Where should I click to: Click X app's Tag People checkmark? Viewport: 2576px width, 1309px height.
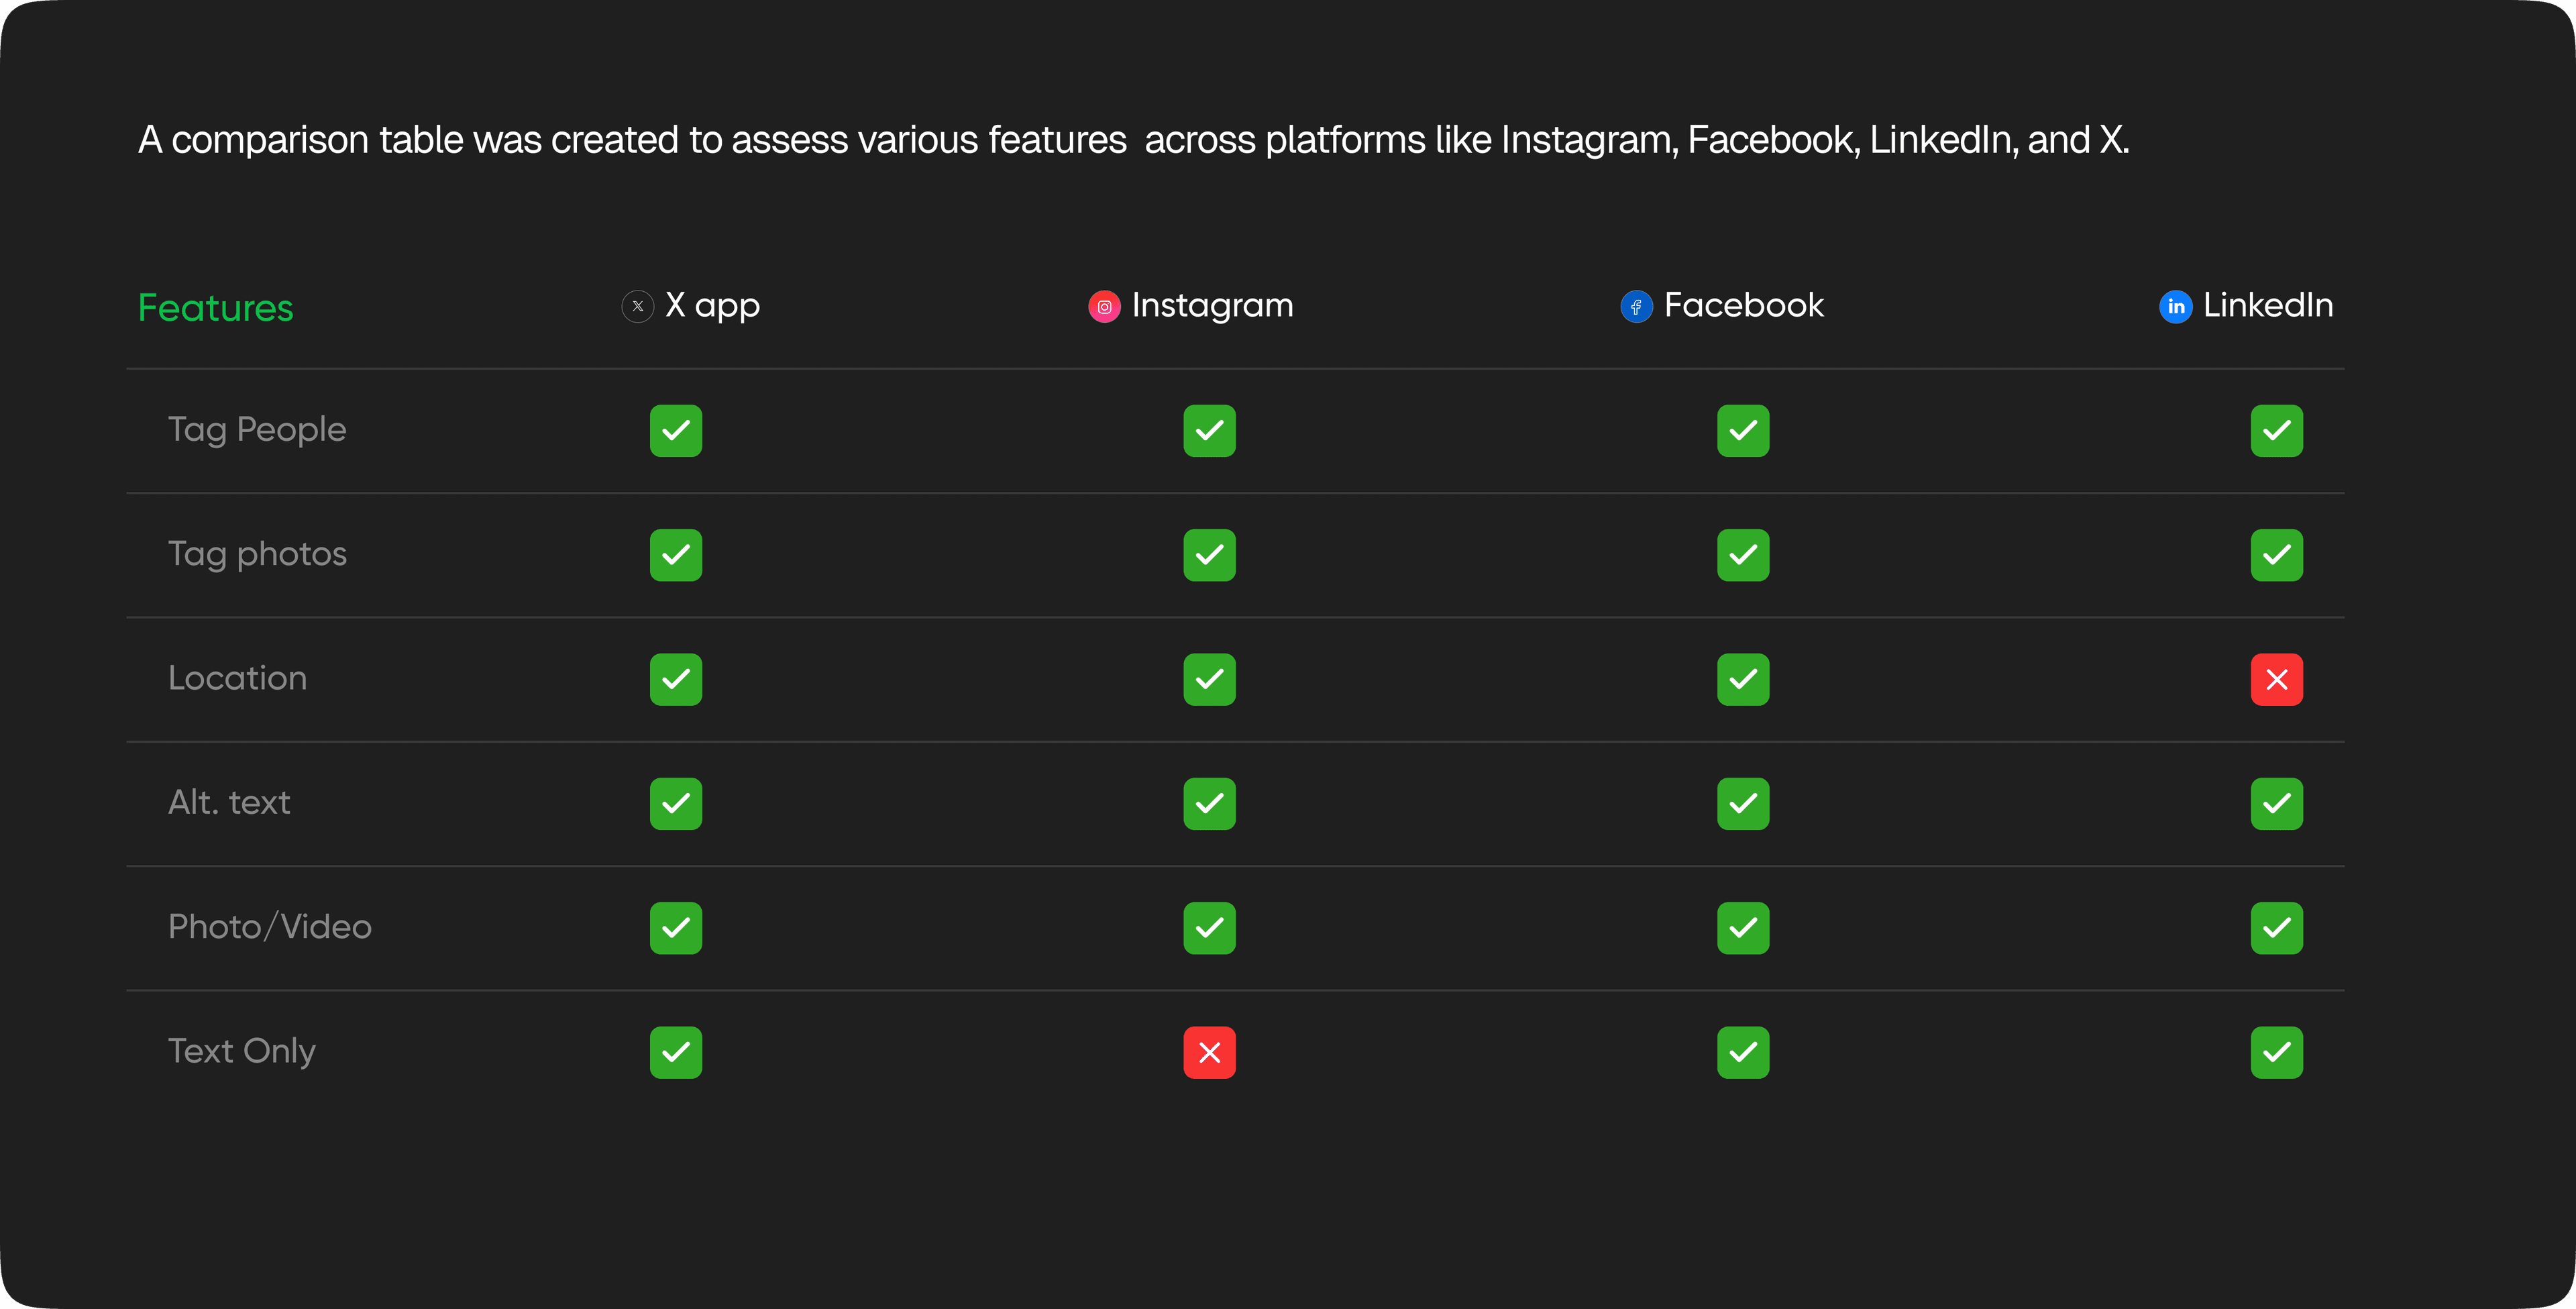point(676,431)
